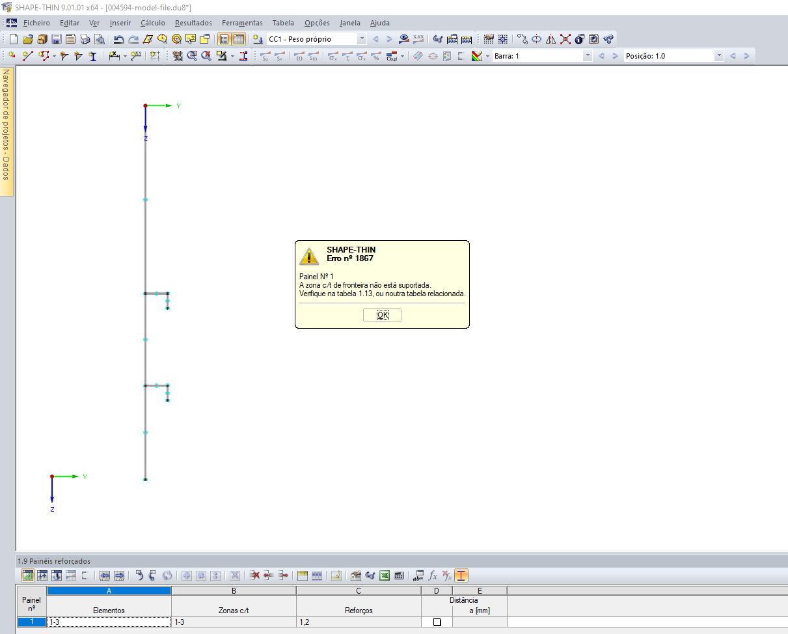Expand the polyline tool dropdown arrow
788x634 pixels.
tap(54, 57)
